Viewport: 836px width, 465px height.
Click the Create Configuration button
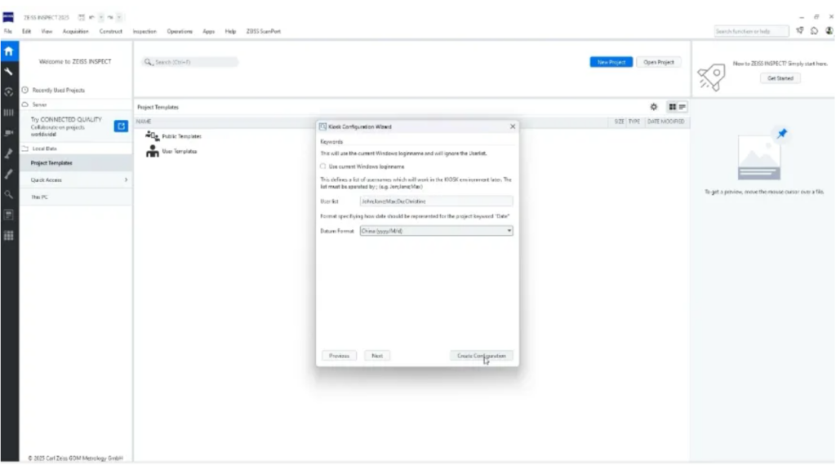click(x=482, y=356)
